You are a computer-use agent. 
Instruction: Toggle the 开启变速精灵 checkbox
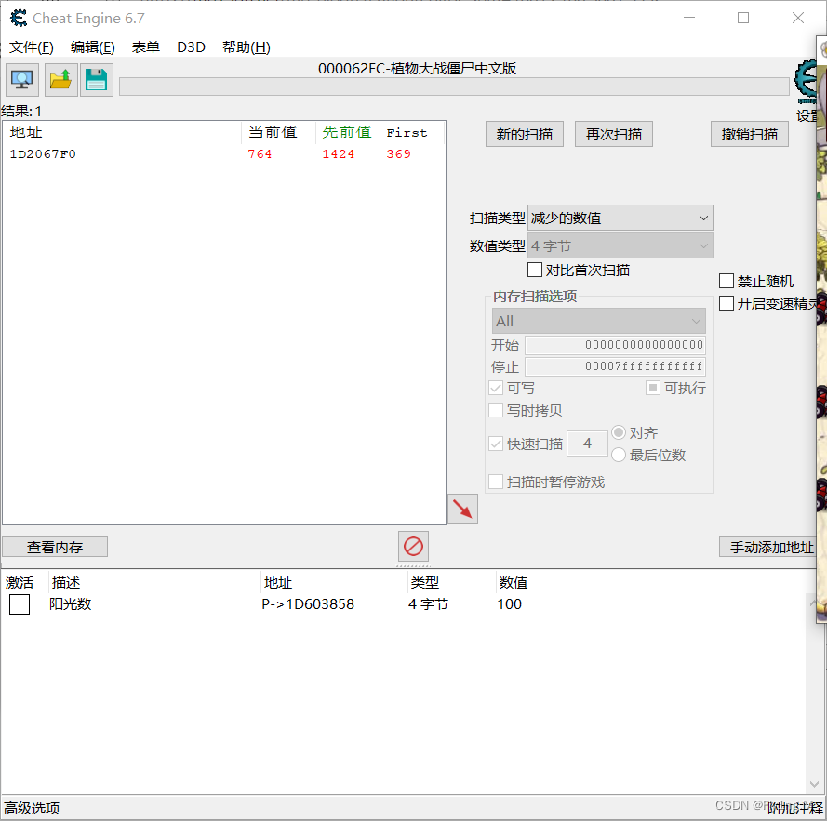(x=727, y=303)
